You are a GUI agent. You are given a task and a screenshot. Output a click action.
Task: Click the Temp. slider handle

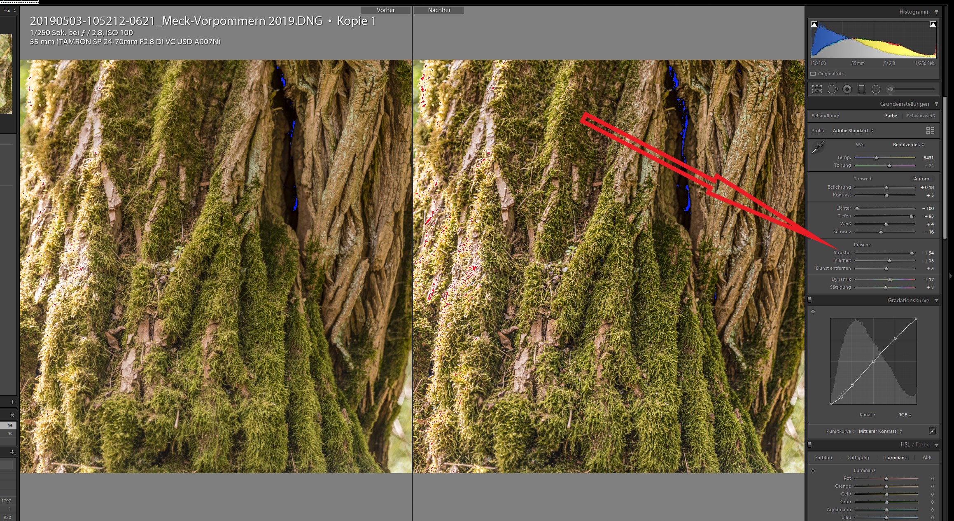[x=876, y=158]
